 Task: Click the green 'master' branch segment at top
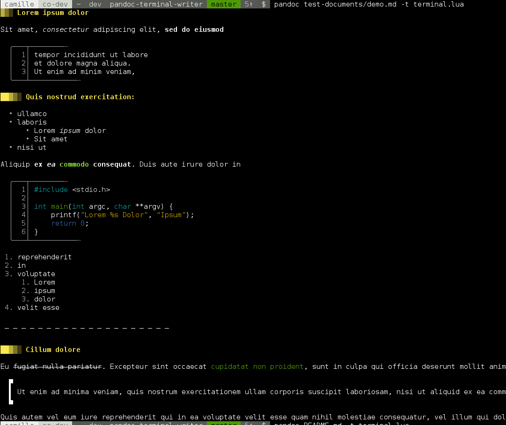coord(224,4)
